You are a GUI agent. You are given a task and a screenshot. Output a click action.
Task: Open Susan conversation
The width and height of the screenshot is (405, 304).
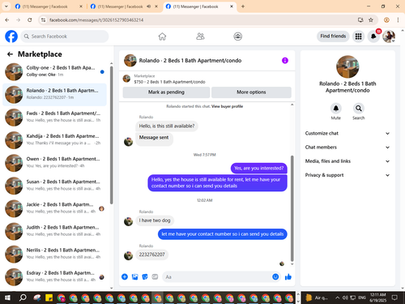[54, 186]
